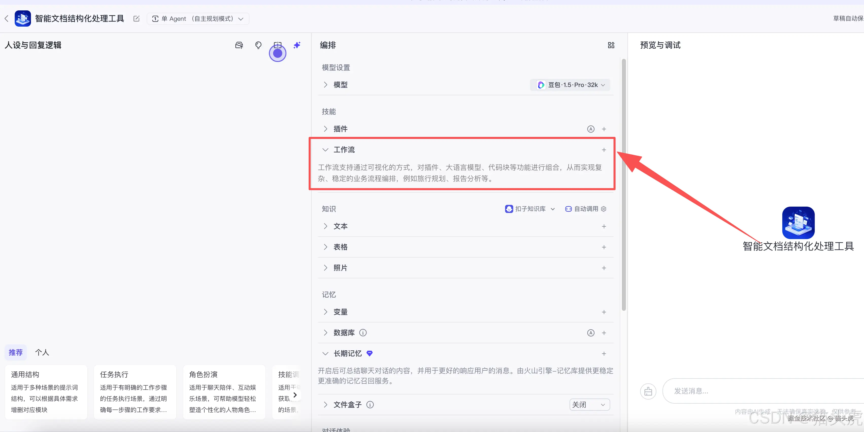Screen dimensions: 864x432
Task: Click the lock icon beside message input
Action: 648,391
